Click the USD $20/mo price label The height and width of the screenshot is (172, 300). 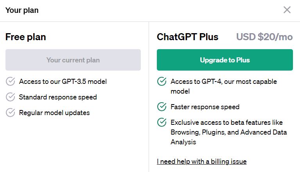click(x=264, y=37)
